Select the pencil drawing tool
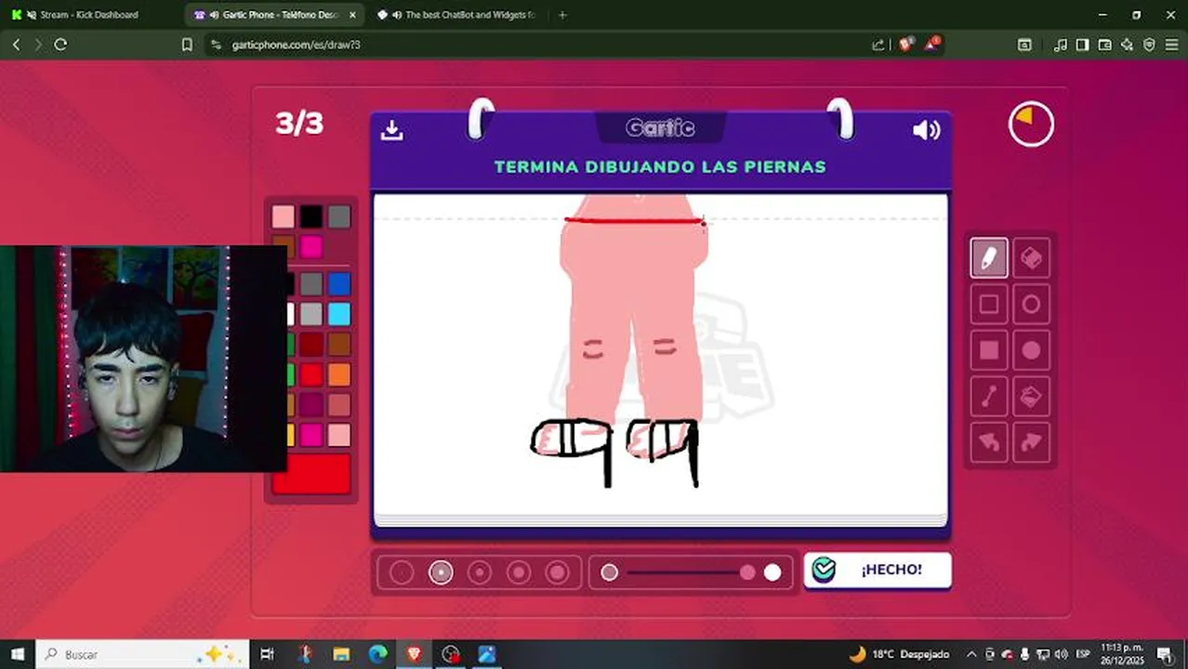The image size is (1188, 669). [x=989, y=257]
